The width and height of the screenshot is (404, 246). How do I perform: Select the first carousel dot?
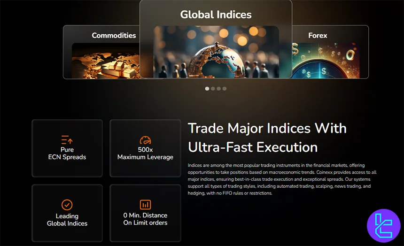tap(207, 89)
